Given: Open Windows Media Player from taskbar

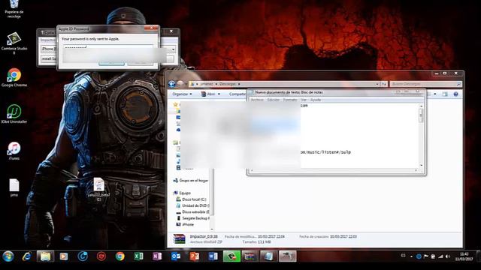Looking at the screenshot, I should click(64, 256).
